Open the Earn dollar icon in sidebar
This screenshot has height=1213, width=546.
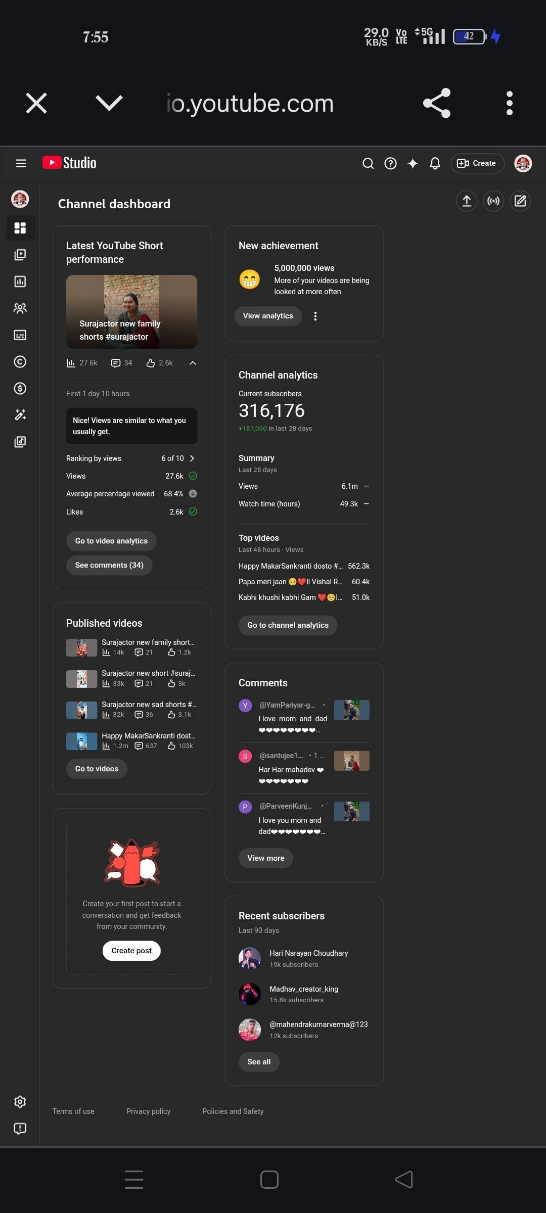click(x=20, y=389)
